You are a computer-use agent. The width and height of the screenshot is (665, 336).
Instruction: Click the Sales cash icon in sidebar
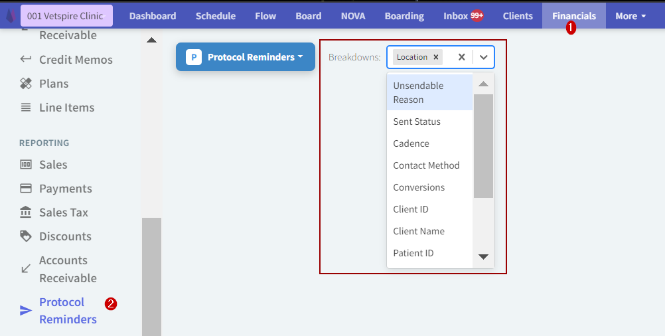(26, 165)
